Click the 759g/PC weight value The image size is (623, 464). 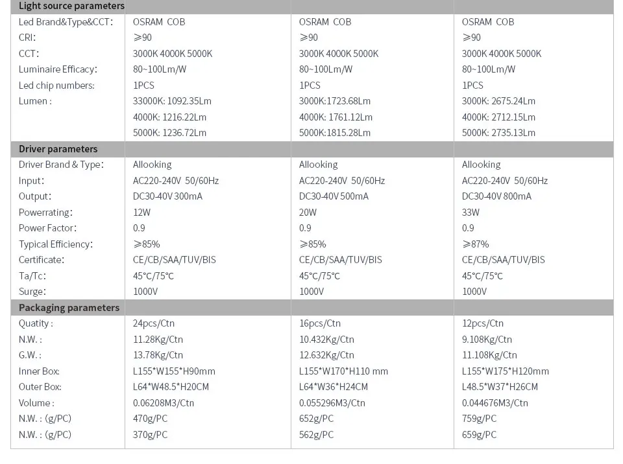click(x=479, y=419)
